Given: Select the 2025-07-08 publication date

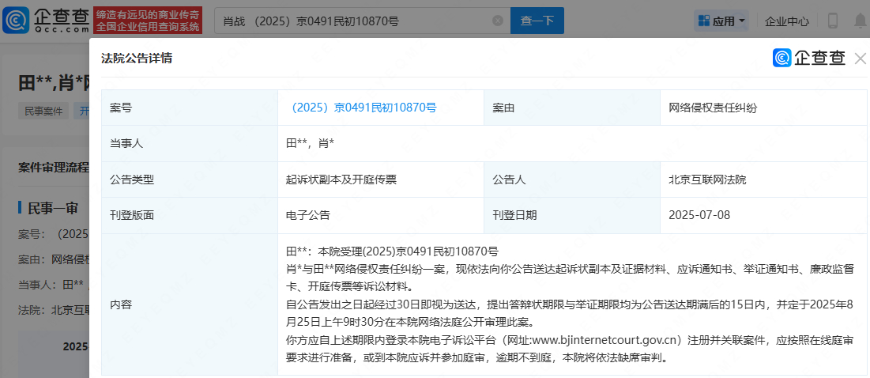Looking at the screenshot, I should (763, 215).
